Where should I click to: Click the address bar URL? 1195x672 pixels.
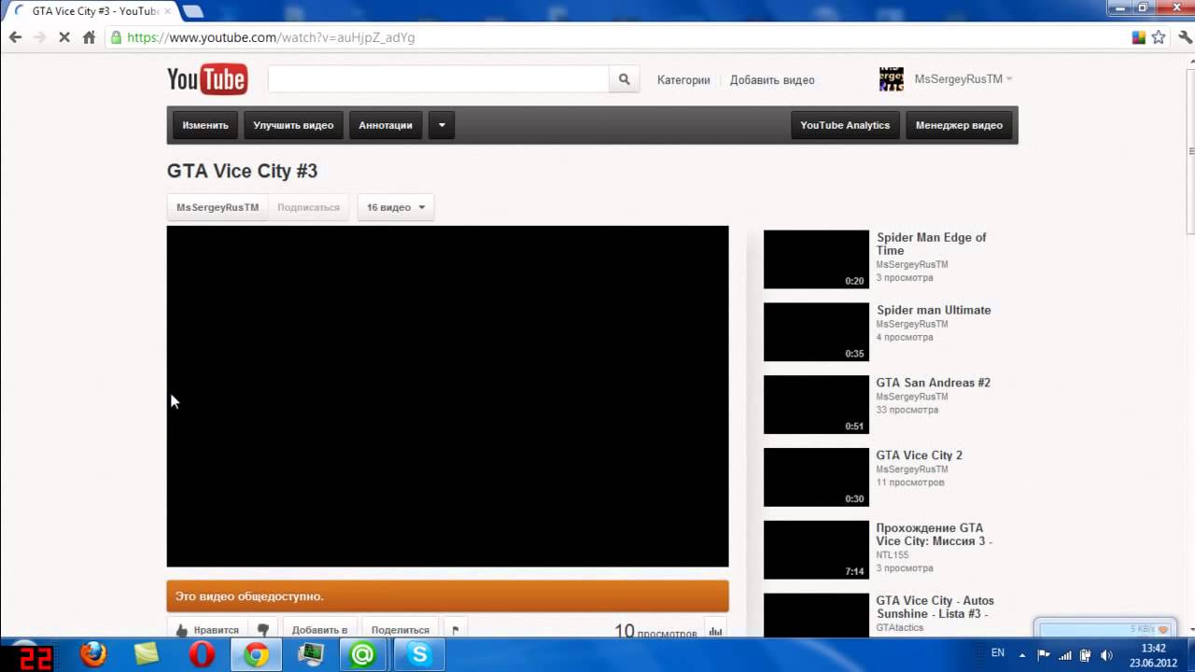click(271, 37)
